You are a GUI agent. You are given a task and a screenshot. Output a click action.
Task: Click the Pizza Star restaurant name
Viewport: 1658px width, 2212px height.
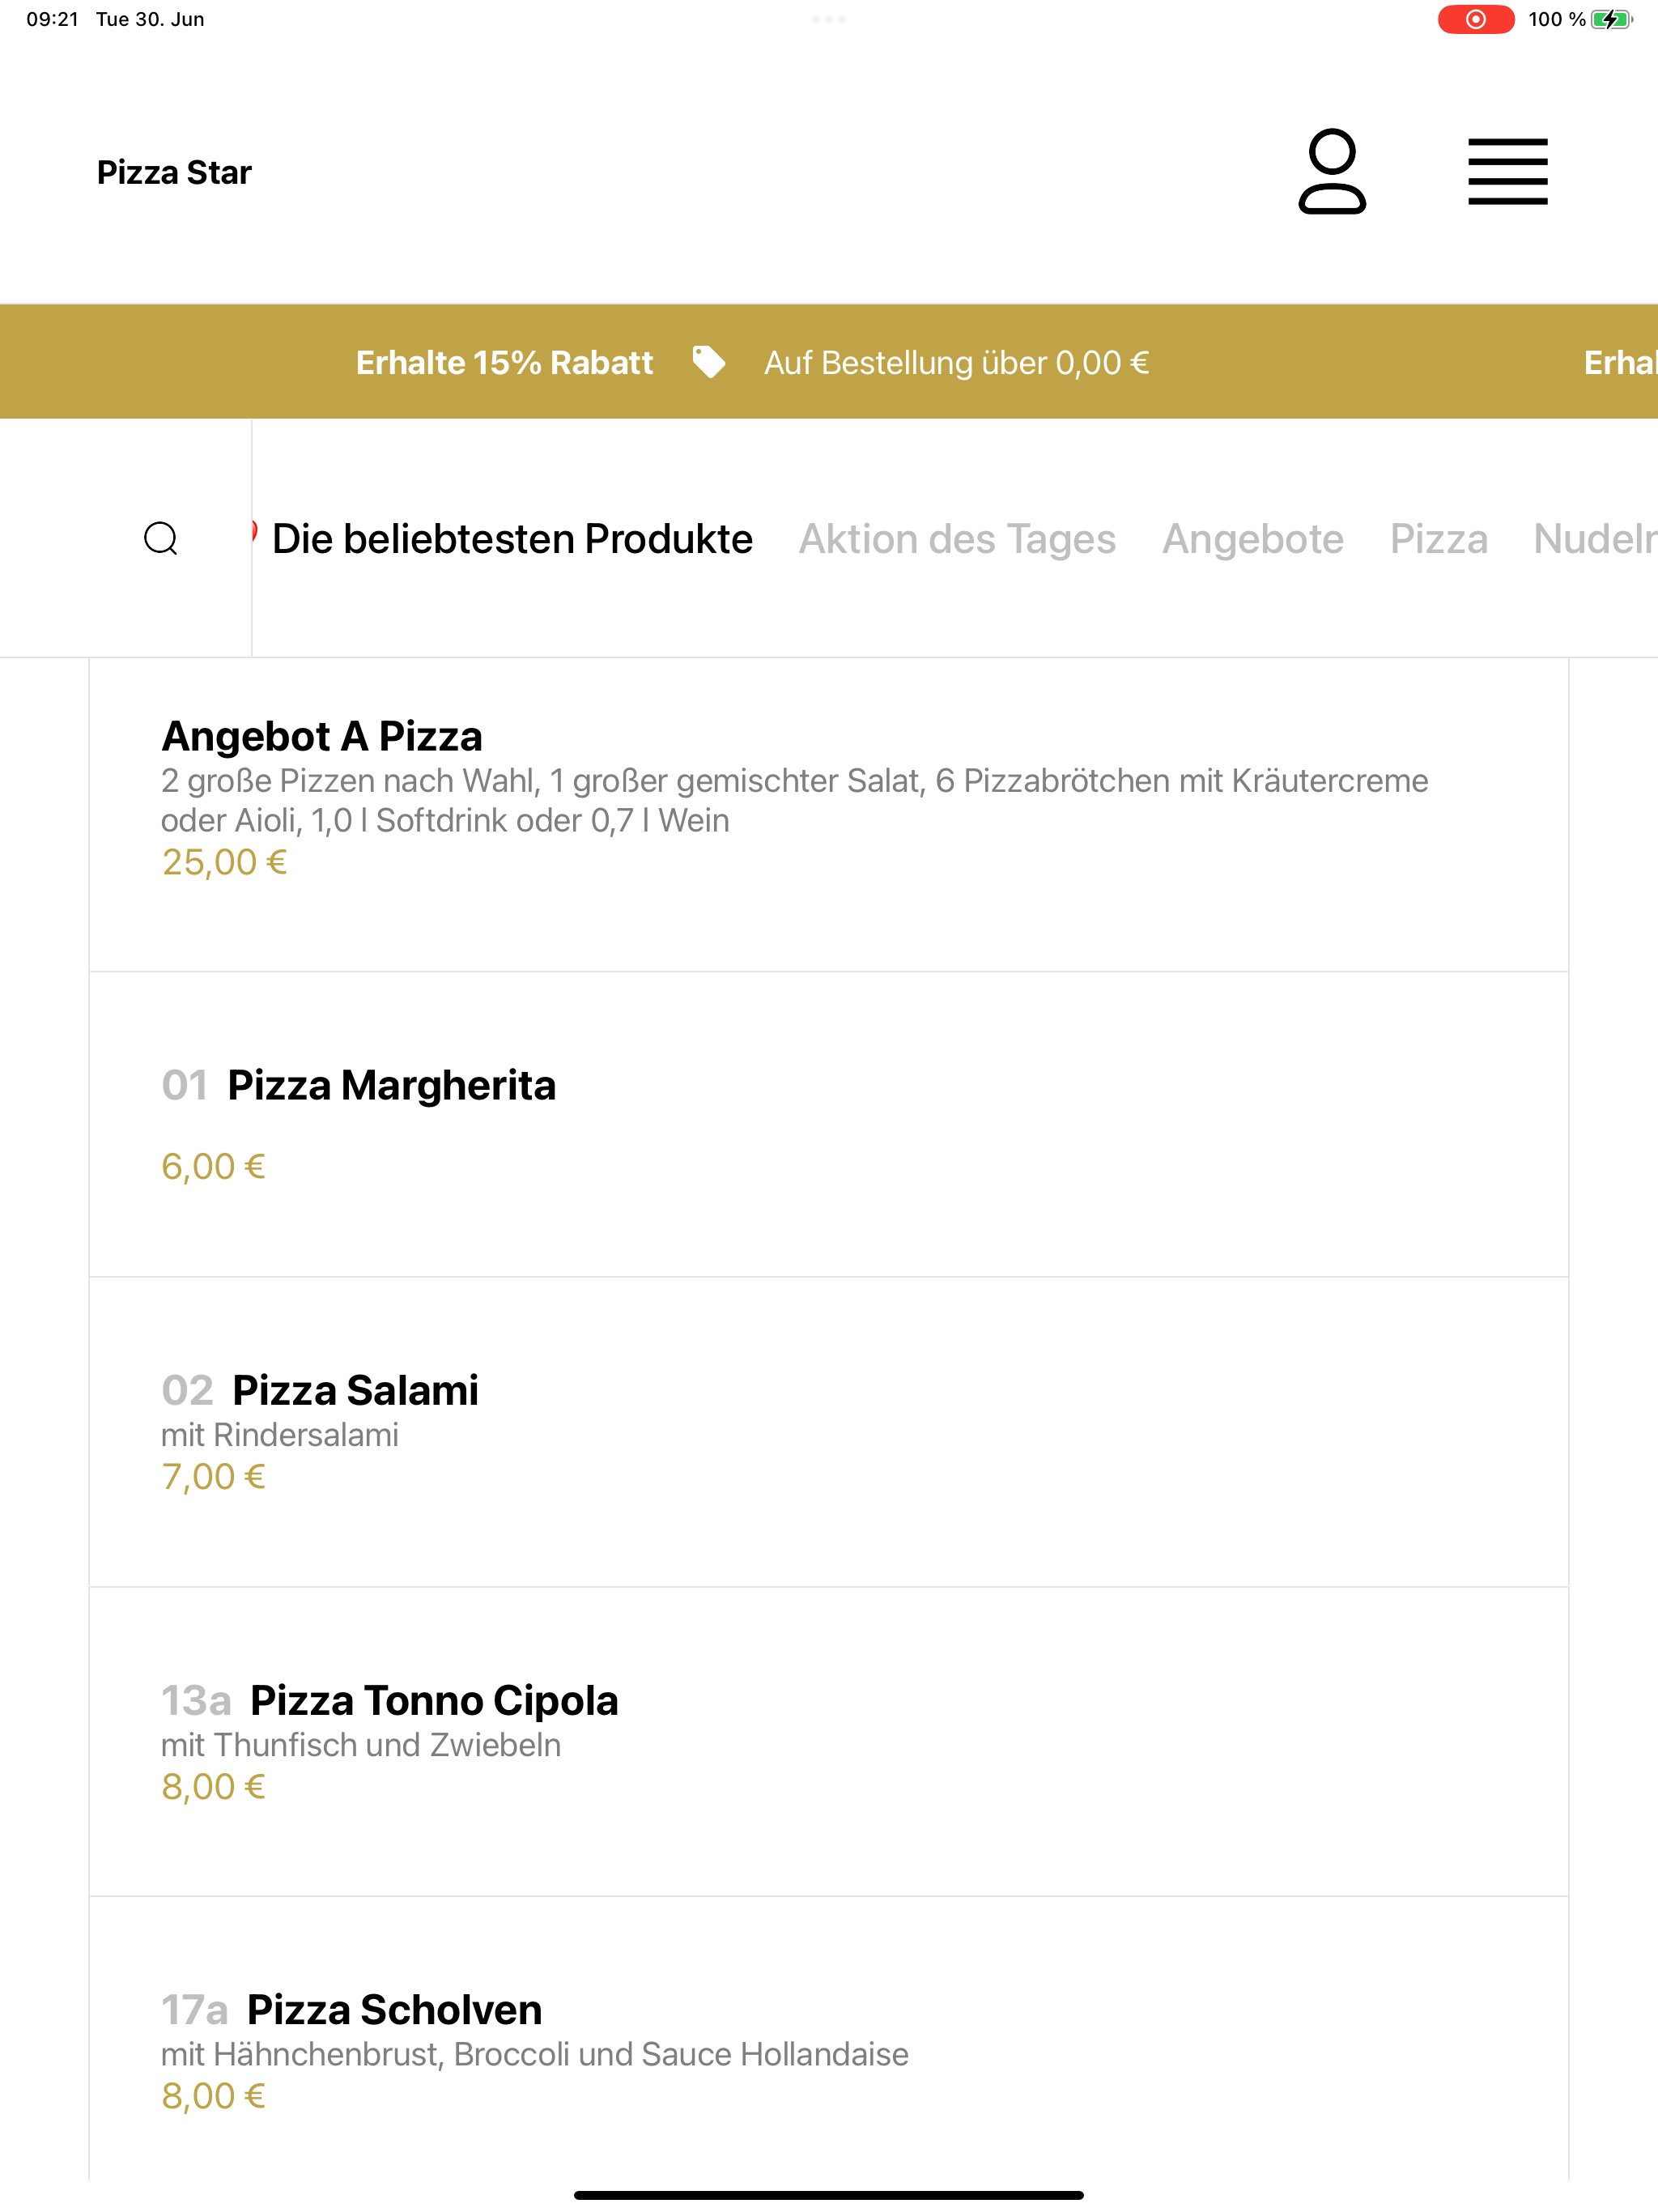(x=174, y=172)
